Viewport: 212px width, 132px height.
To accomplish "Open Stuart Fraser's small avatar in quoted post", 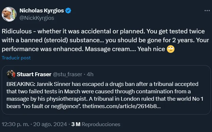I will tap(11, 74).
